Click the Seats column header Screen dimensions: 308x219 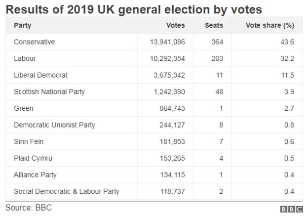click(214, 25)
